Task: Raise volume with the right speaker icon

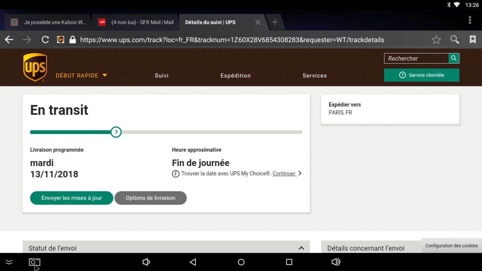Action: [336, 262]
